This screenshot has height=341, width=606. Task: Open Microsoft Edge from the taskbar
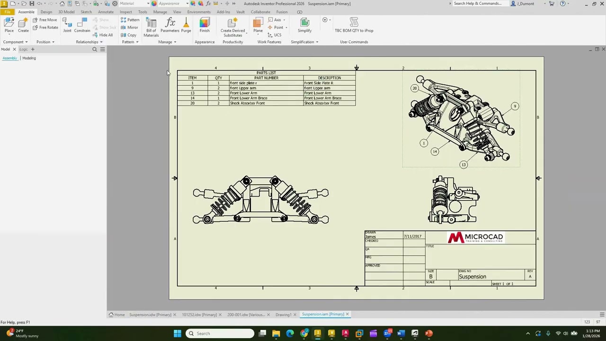point(290,333)
